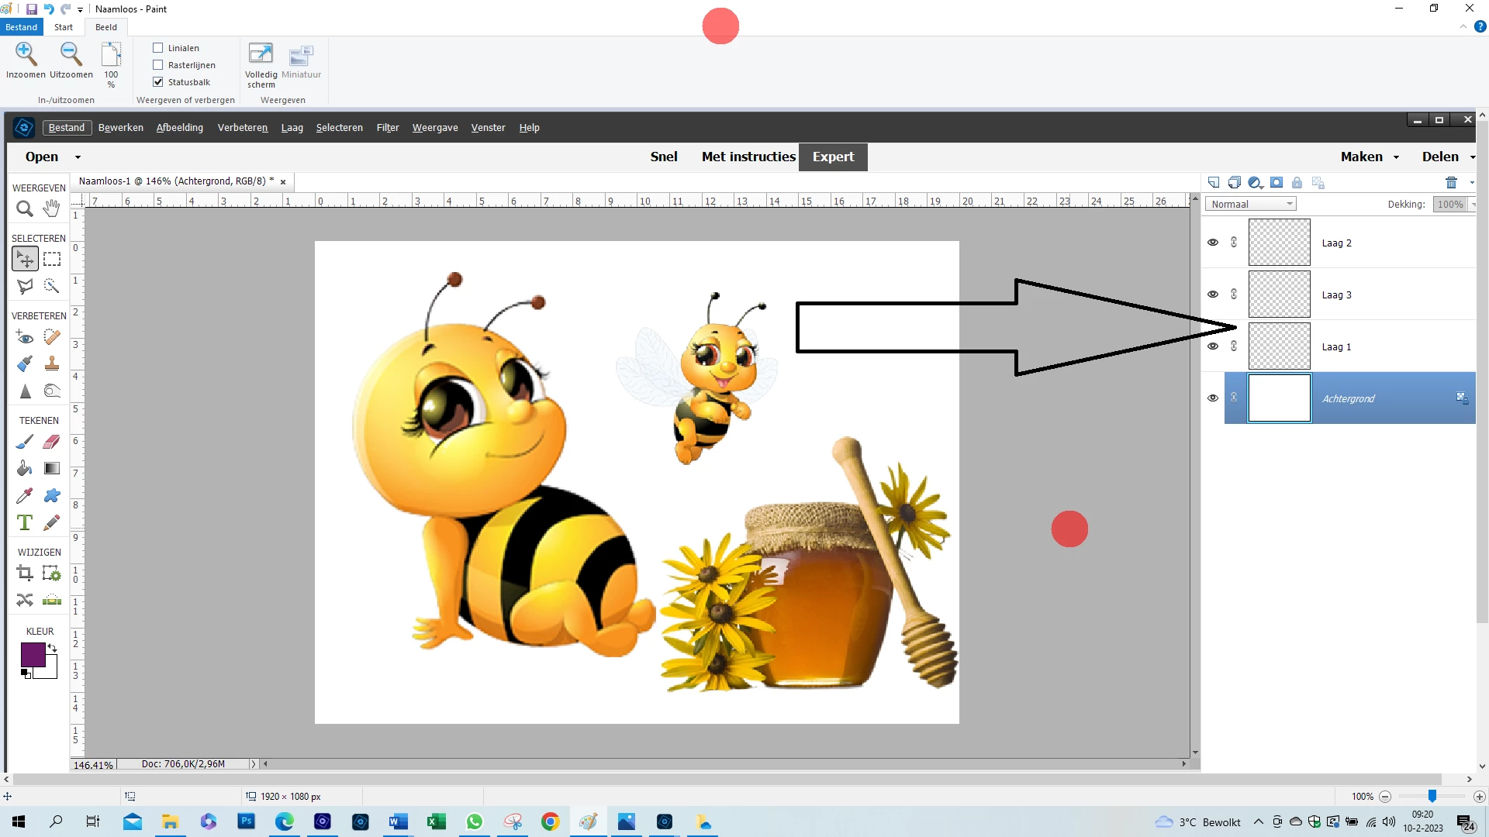Switch to the Snel mode tab
Screen dimensions: 1489x837
(x=663, y=157)
